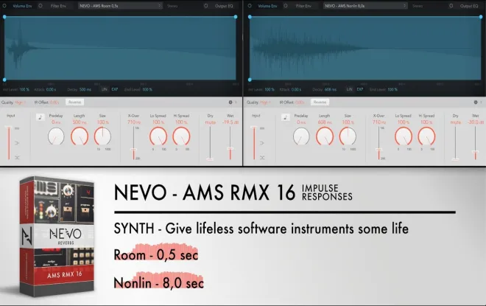Toggle Volume Env power in right plugin
This screenshot has height=306, width=486.
[x=250, y=6]
